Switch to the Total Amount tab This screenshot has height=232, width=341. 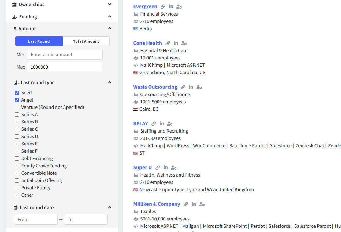(x=86, y=41)
